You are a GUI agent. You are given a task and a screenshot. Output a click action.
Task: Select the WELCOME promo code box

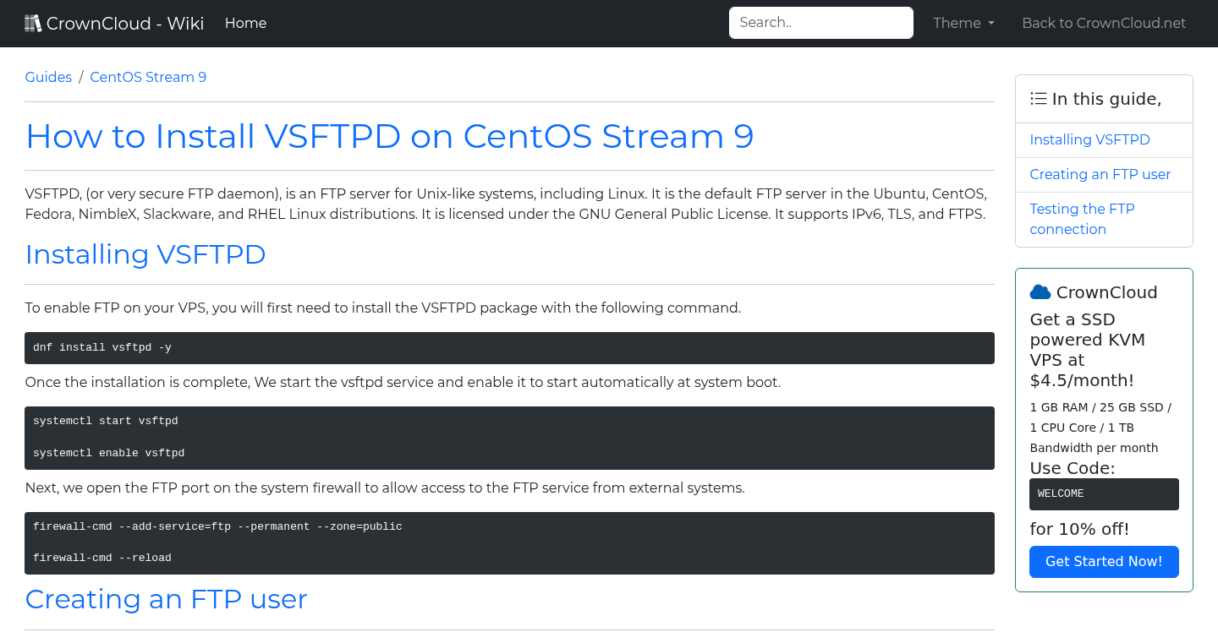pyautogui.click(x=1104, y=493)
